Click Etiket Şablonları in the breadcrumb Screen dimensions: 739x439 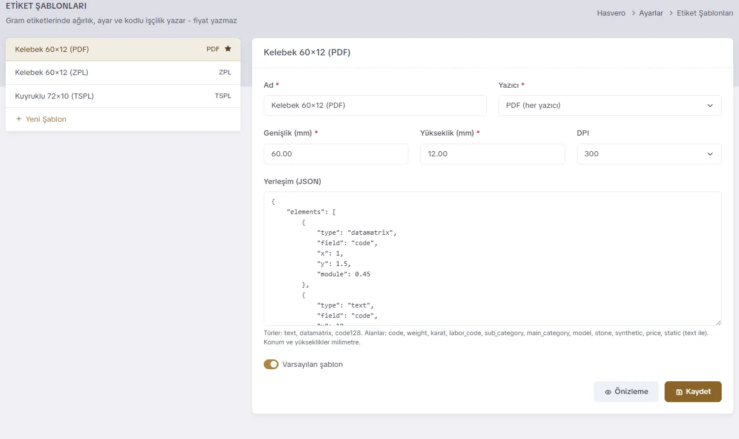coord(705,13)
